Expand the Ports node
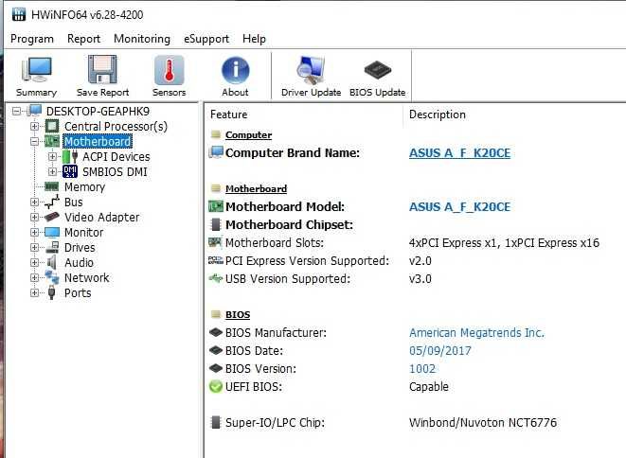 coord(35,292)
